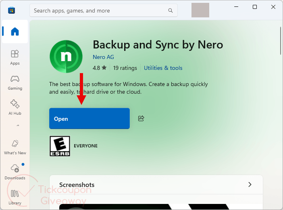Image resolution: width=283 pixels, height=210 pixels.
Task: Click the 4.8 star rating
Action: pos(100,68)
